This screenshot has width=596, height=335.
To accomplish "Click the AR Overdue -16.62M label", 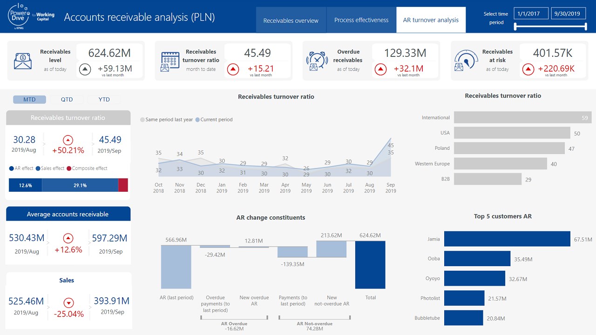I will pos(234,326).
